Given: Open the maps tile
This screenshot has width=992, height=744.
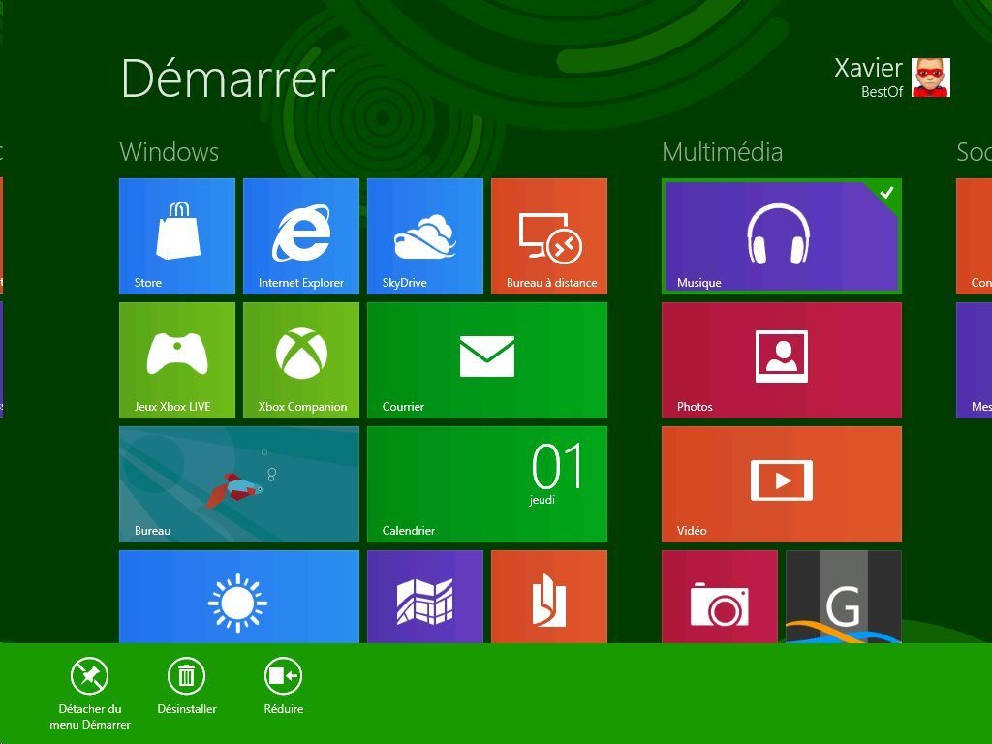Looking at the screenshot, I should (x=425, y=597).
